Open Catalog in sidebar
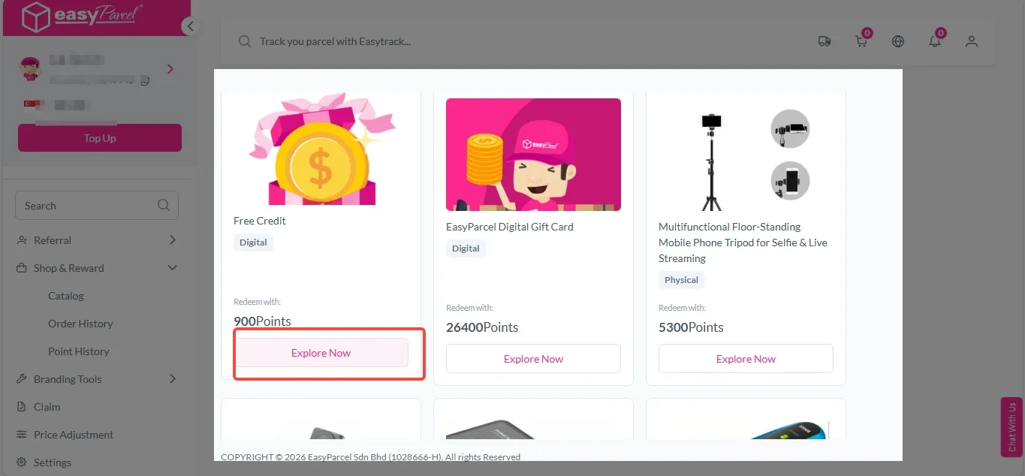The height and width of the screenshot is (476, 1025). pos(66,296)
